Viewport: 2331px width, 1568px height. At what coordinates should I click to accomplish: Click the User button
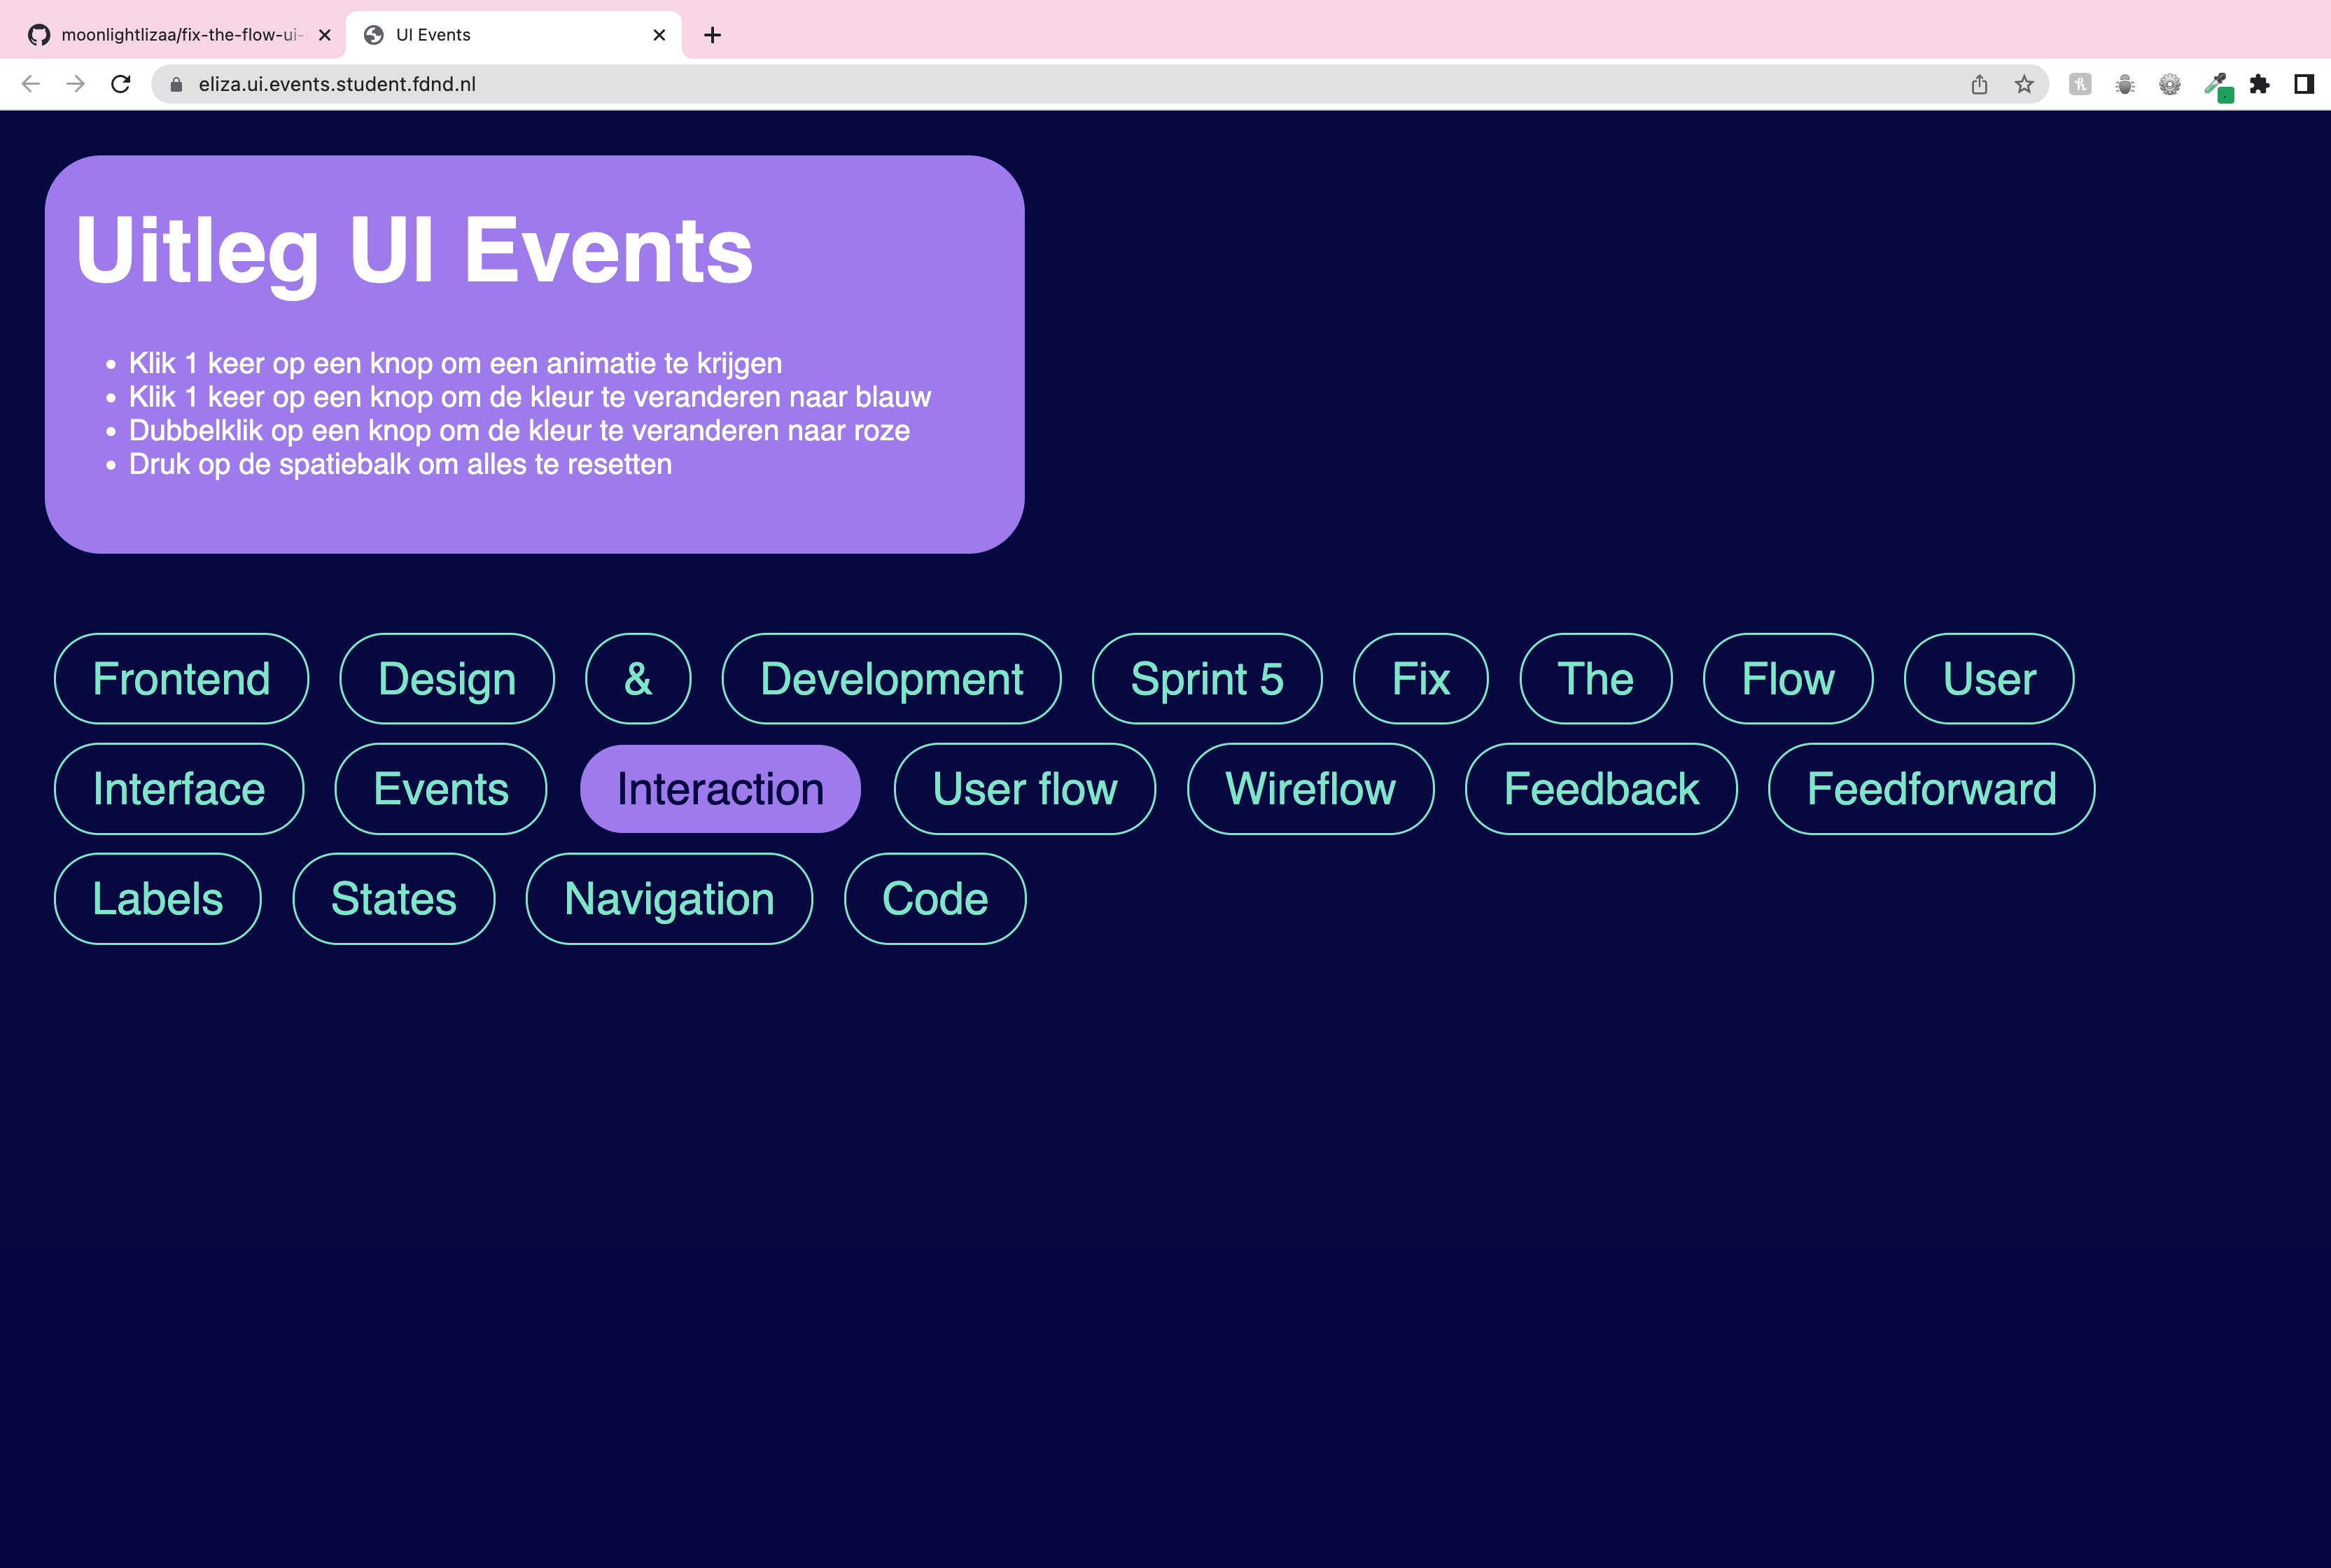[1989, 679]
